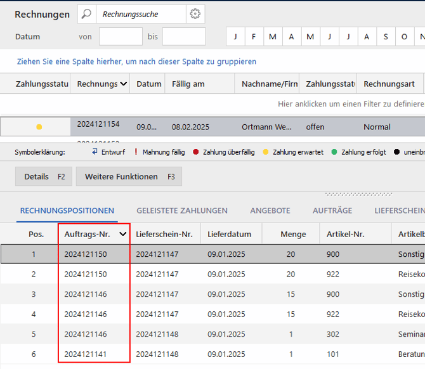Select Auftrags-Nr. 2024121146 in position 4
The width and height of the screenshot is (425, 369).
[x=86, y=314]
